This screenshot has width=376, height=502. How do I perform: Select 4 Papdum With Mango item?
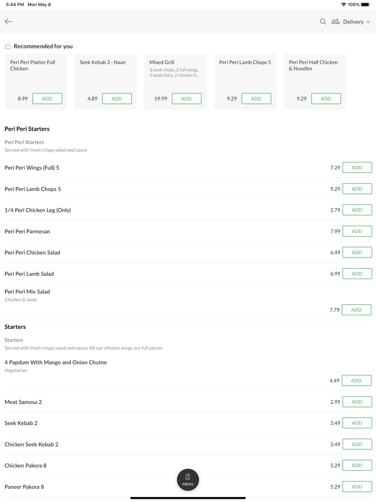click(56, 363)
